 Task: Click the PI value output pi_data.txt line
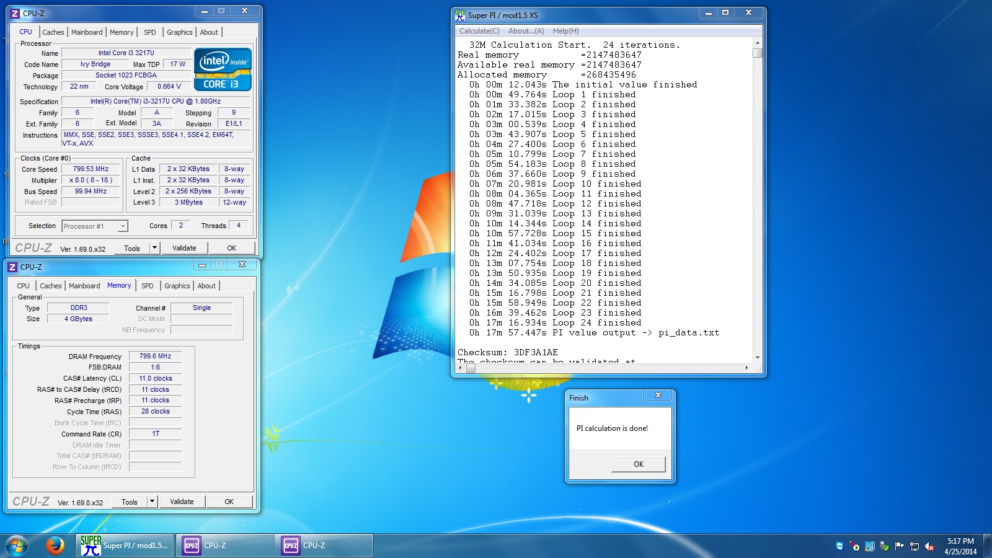click(x=594, y=332)
